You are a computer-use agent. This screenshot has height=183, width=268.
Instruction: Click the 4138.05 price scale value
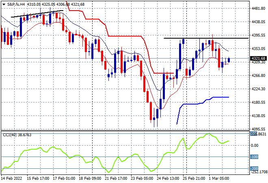click(258, 116)
